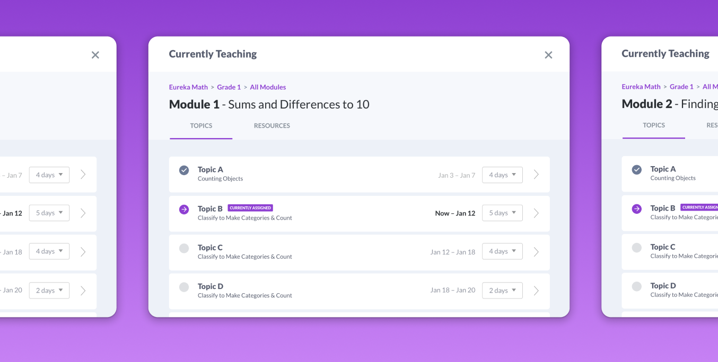Select the empty status circle beside Topic C

coord(183,248)
